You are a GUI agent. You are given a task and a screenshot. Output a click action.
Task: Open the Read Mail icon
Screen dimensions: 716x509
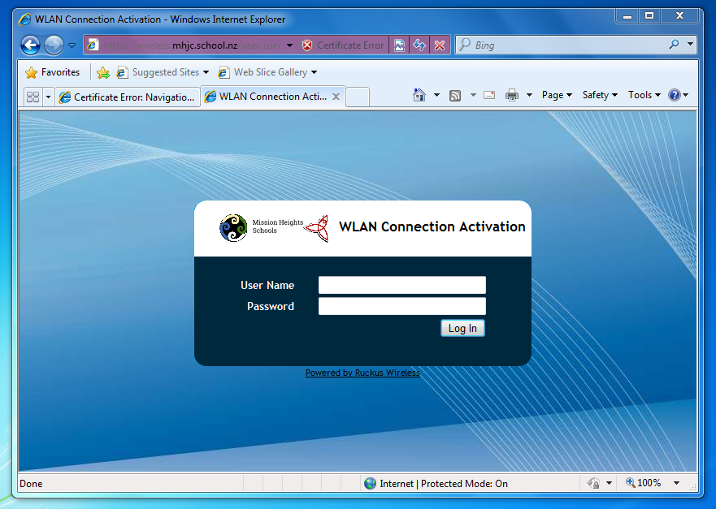[488, 95]
